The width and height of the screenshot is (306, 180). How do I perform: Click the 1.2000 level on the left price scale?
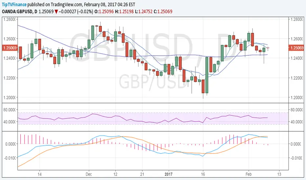tap(10, 98)
